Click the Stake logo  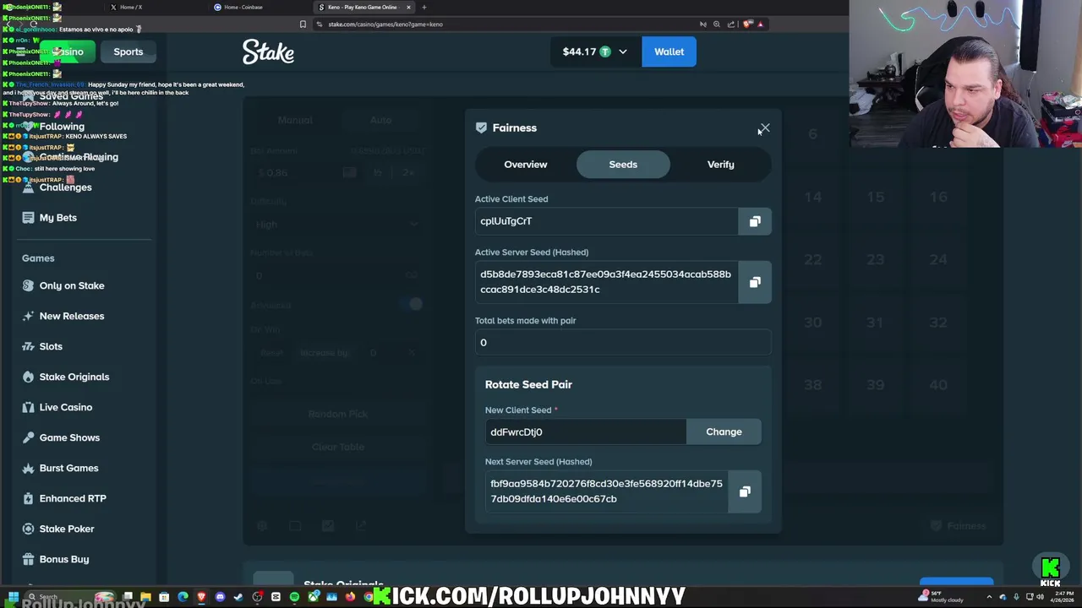tap(268, 52)
